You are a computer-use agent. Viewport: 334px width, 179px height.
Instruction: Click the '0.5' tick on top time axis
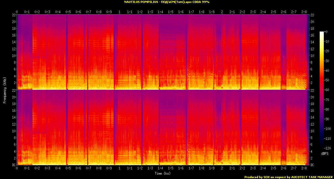click(68, 12)
